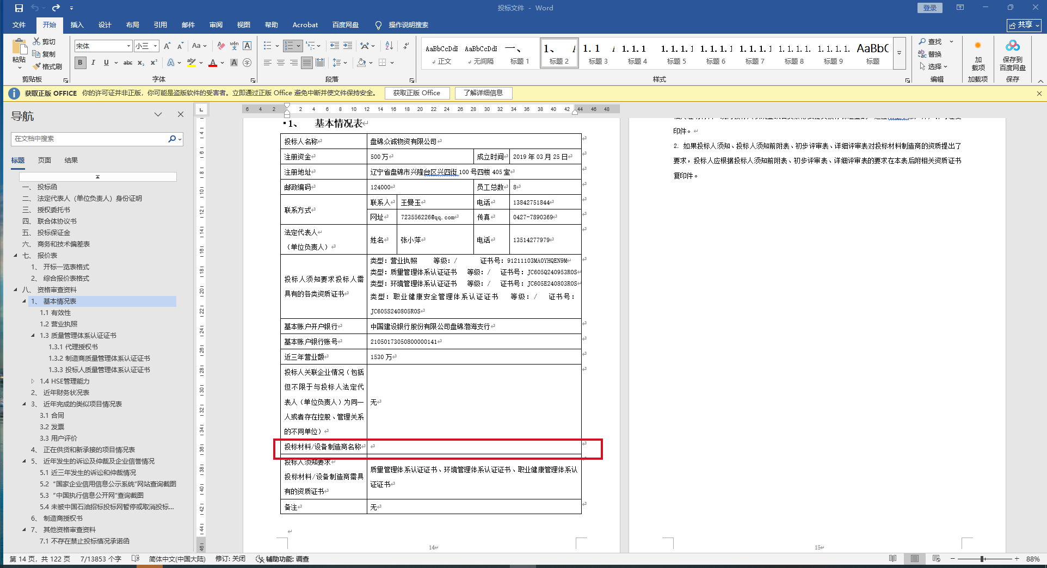Switch navigation pane to 页面 tab
The height and width of the screenshot is (568, 1047).
[x=45, y=160]
